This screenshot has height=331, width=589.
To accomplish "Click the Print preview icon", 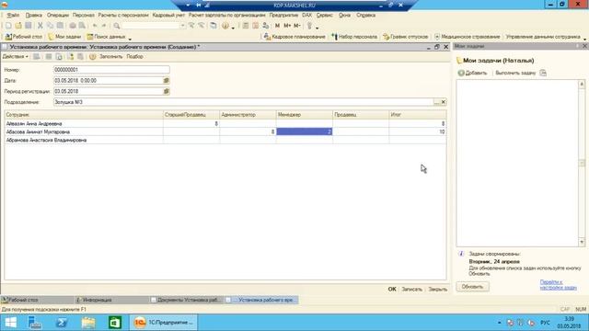I will coord(82,26).
